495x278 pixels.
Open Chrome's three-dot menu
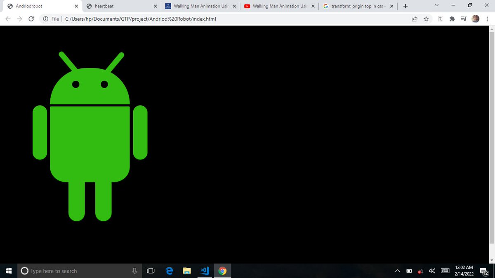coord(487,19)
